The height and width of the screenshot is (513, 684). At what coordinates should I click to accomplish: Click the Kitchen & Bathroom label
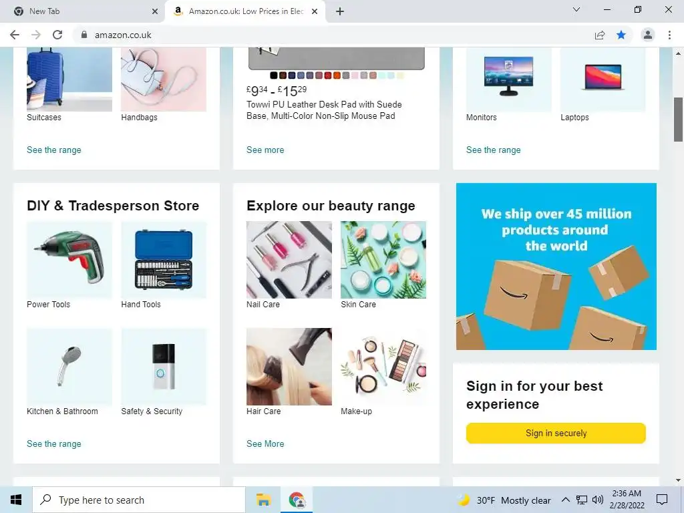click(x=62, y=411)
